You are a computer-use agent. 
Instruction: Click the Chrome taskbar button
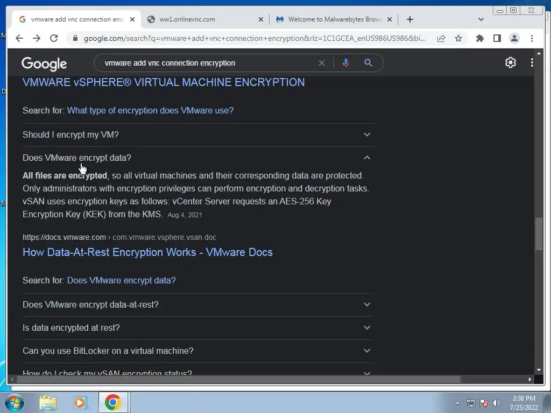(113, 402)
